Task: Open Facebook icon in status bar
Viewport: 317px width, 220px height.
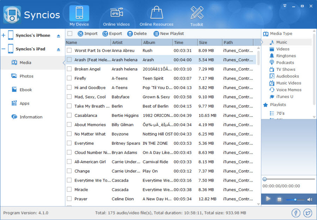Action: click(296, 213)
